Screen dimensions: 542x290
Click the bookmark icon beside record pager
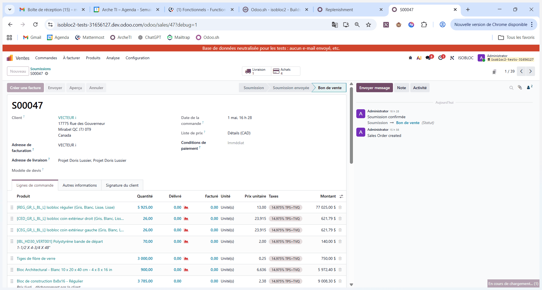[x=494, y=72]
